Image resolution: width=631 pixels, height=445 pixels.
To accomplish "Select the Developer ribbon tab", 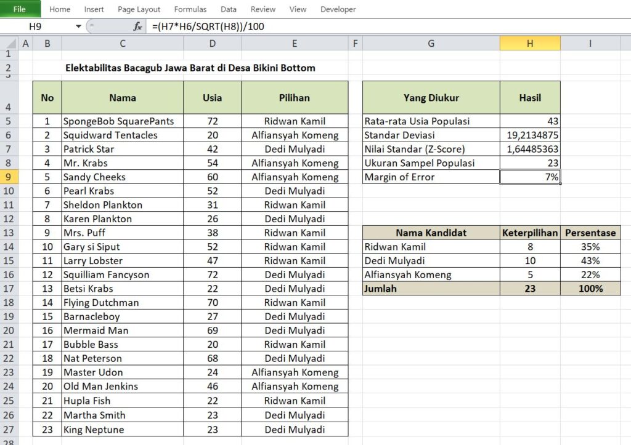I will (x=338, y=9).
